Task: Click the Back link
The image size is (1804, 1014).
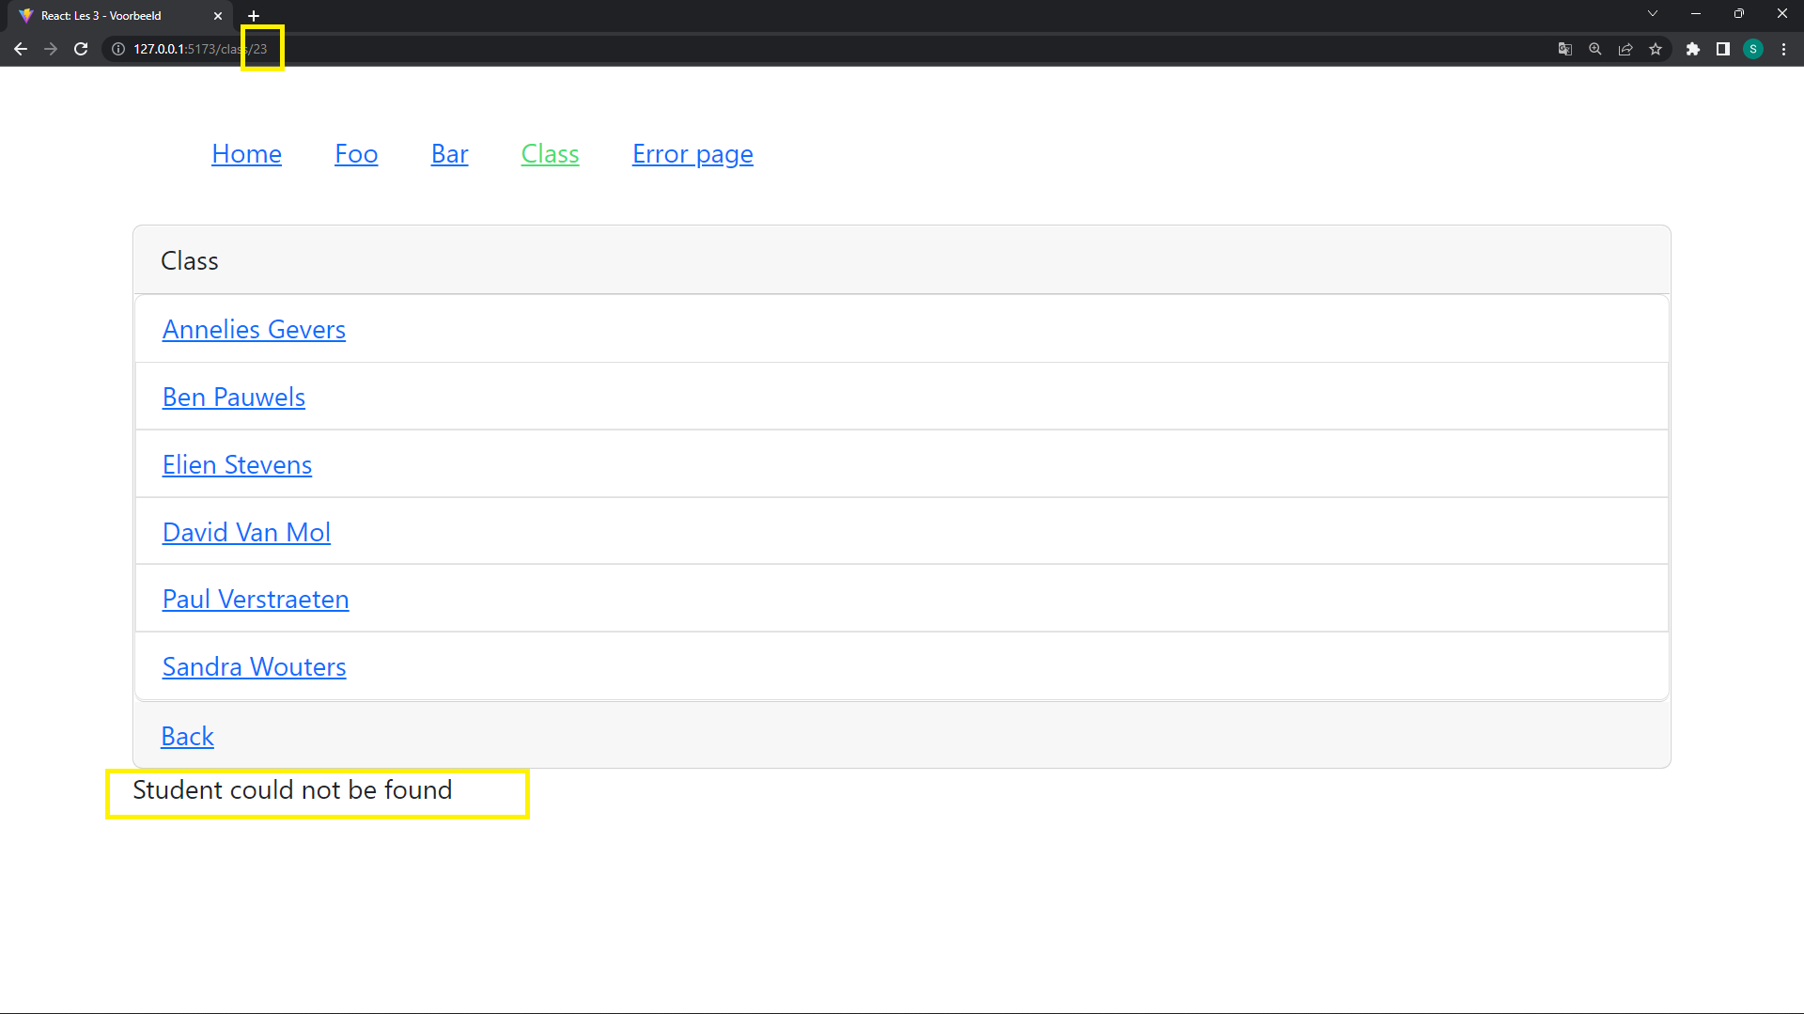Action: click(187, 737)
